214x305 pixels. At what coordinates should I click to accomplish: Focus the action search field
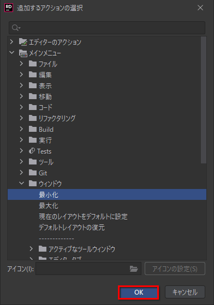coord(107,28)
